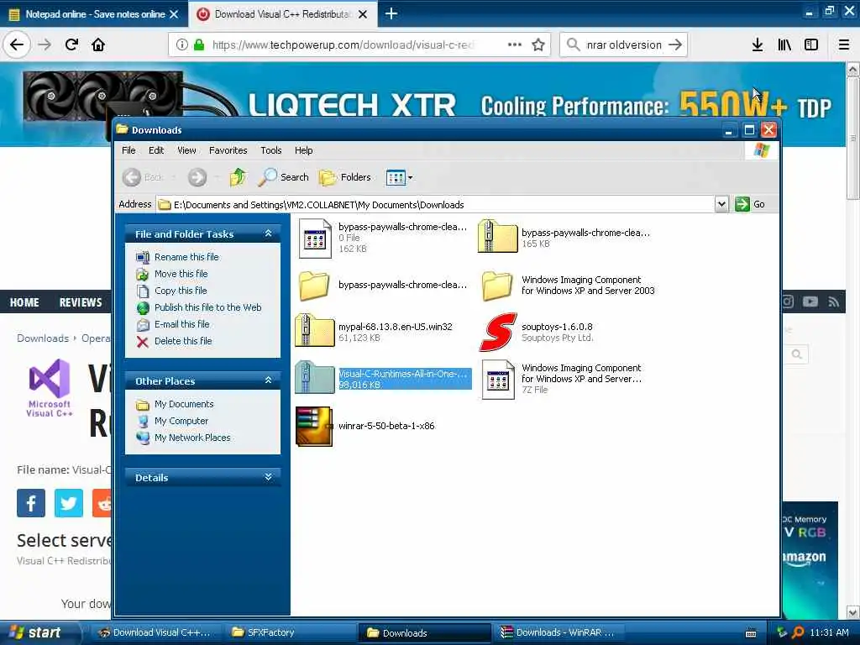Click the Search toolbar button in Downloads

click(284, 177)
